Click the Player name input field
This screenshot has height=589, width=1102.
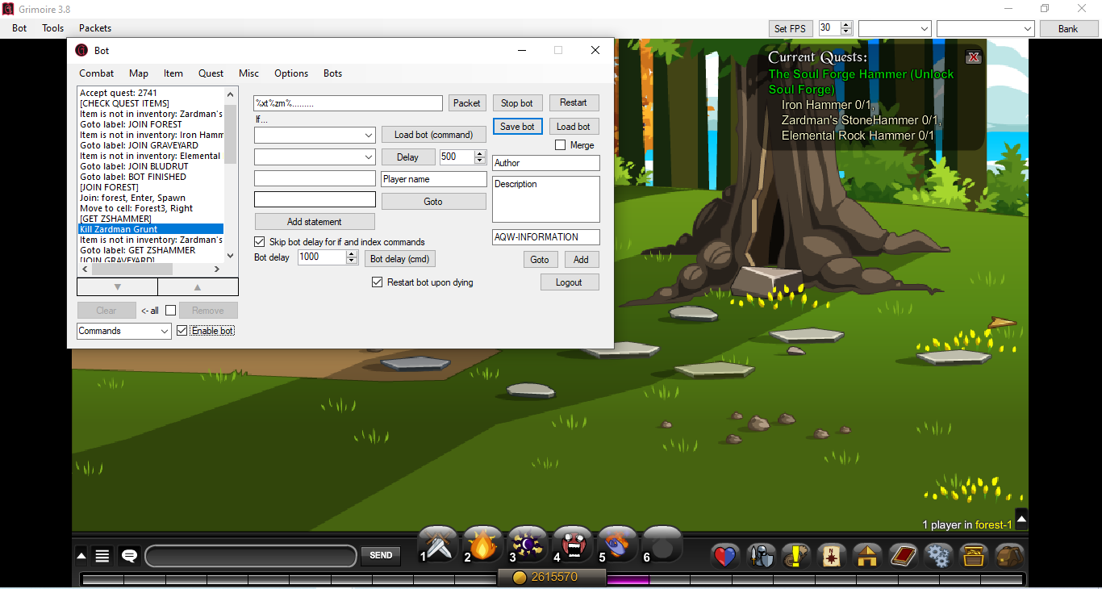pos(434,179)
